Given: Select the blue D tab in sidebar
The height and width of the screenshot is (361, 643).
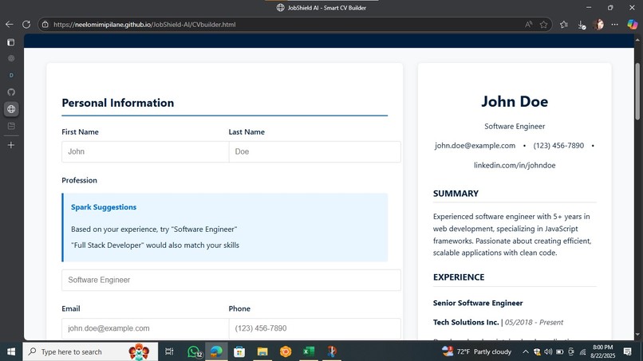Looking at the screenshot, I should [11, 76].
